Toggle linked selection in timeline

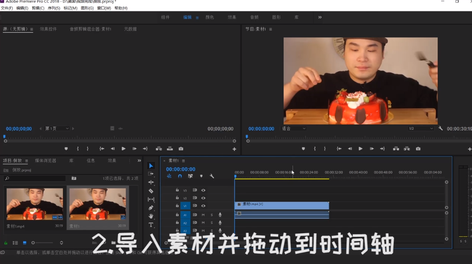point(190,176)
